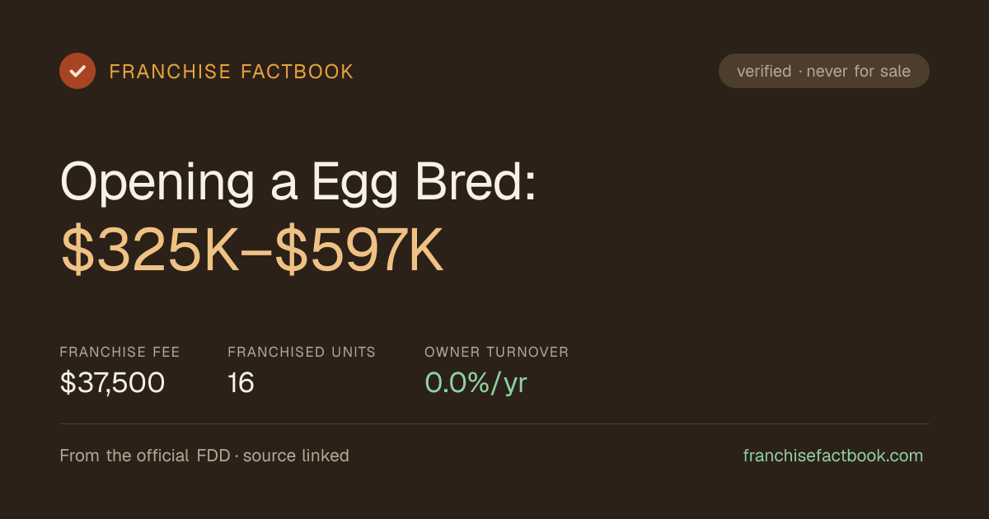
Task: Click the orange checkmark logo icon
Action: 77,71
